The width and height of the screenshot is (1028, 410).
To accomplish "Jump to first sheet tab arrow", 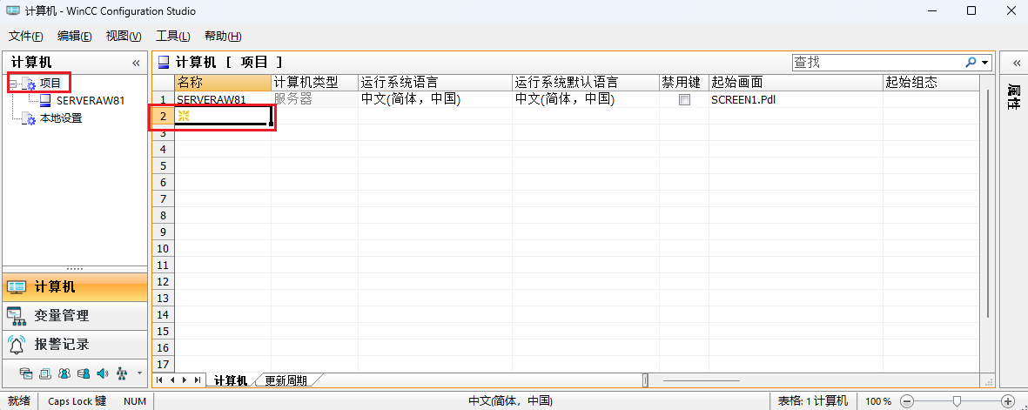I will 160,380.
